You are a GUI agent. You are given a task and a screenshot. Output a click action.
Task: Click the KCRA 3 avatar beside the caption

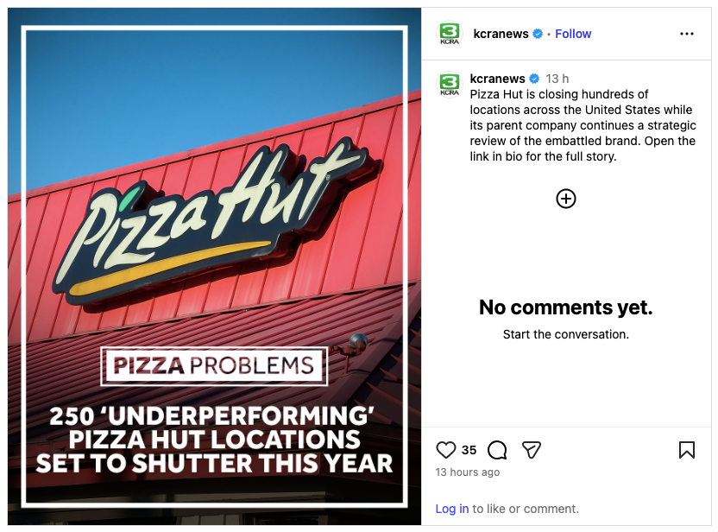[x=450, y=84]
